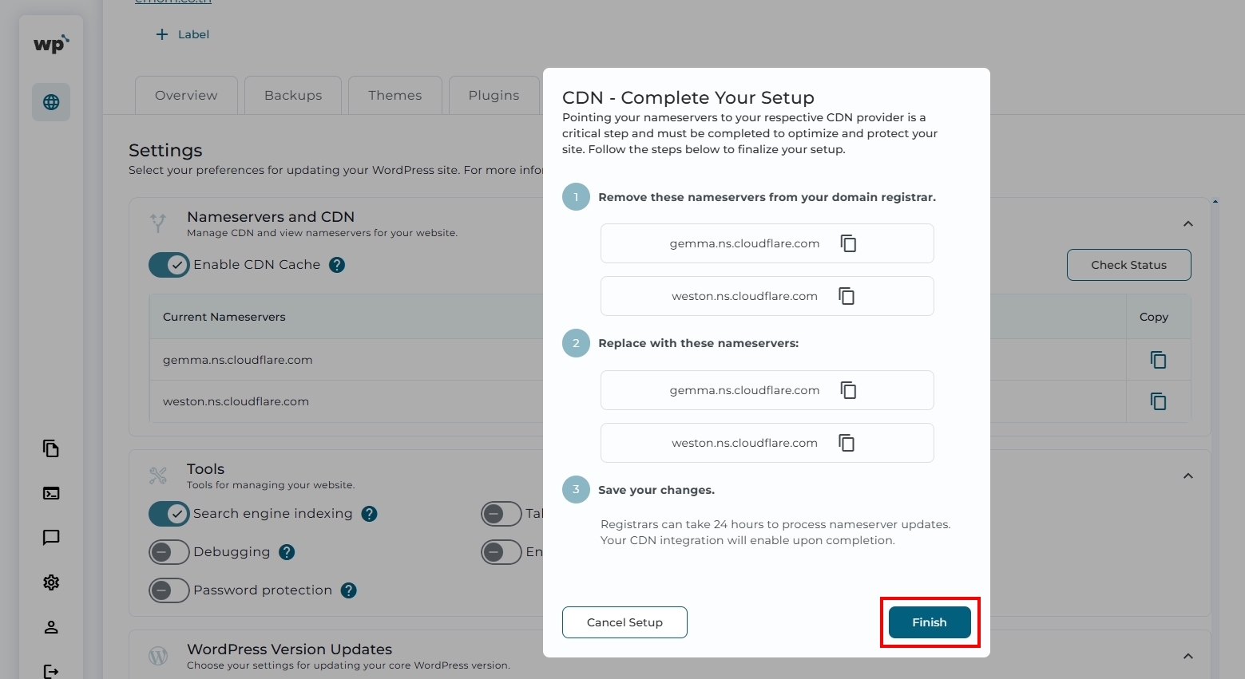Image resolution: width=1245 pixels, height=679 pixels.
Task: Toggle the switch labeled Ta… in Tools
Action: click(x=501, y=514)
